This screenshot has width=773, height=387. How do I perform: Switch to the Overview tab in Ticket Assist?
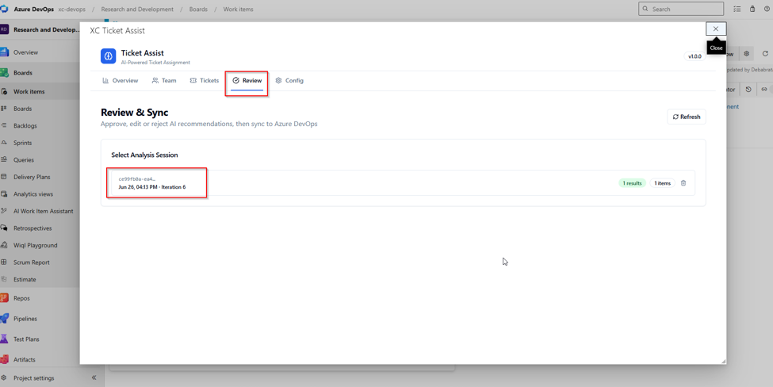(x=121, y=80)
